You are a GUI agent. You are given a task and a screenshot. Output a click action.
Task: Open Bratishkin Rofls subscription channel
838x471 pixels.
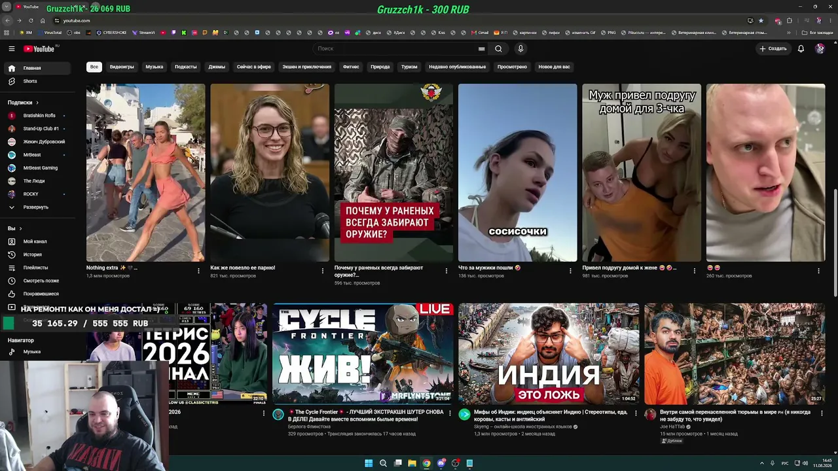tap(39, 116)
